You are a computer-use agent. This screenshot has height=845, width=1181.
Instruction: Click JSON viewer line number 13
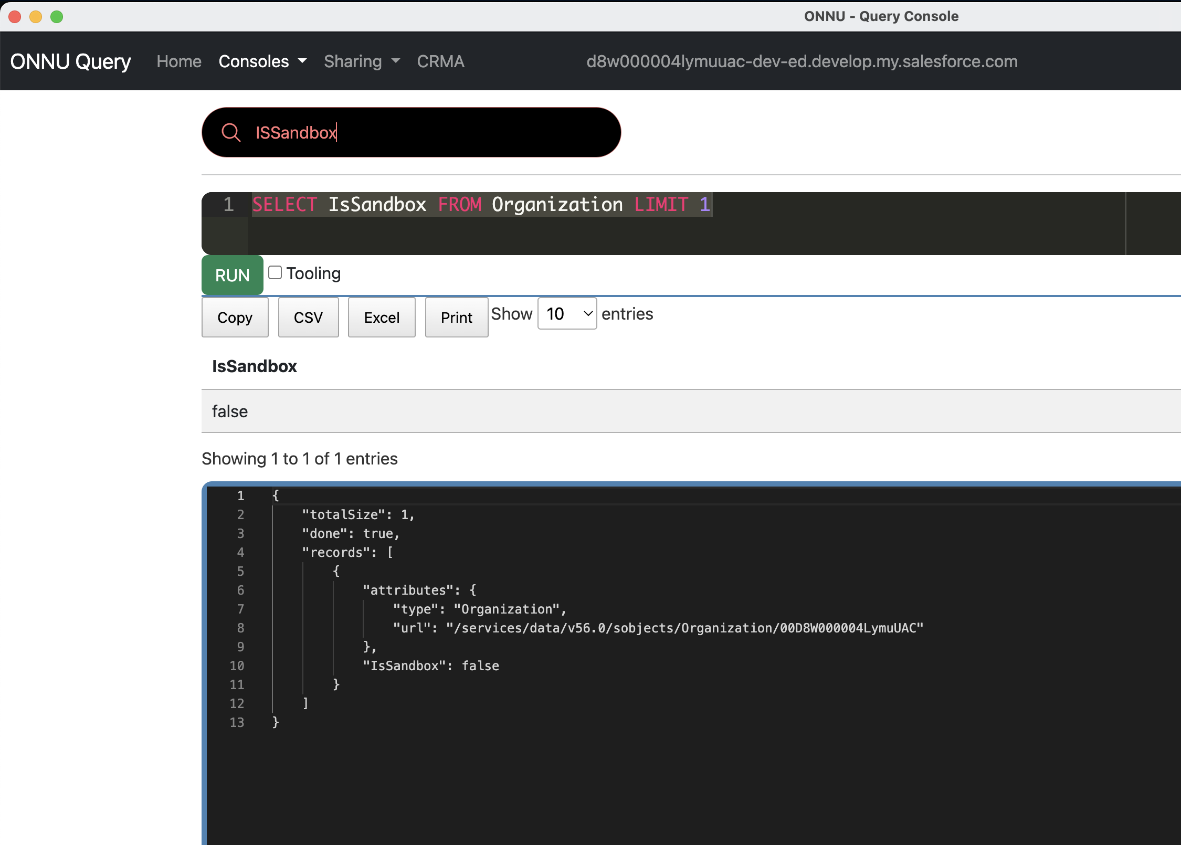tap(237, 722)
